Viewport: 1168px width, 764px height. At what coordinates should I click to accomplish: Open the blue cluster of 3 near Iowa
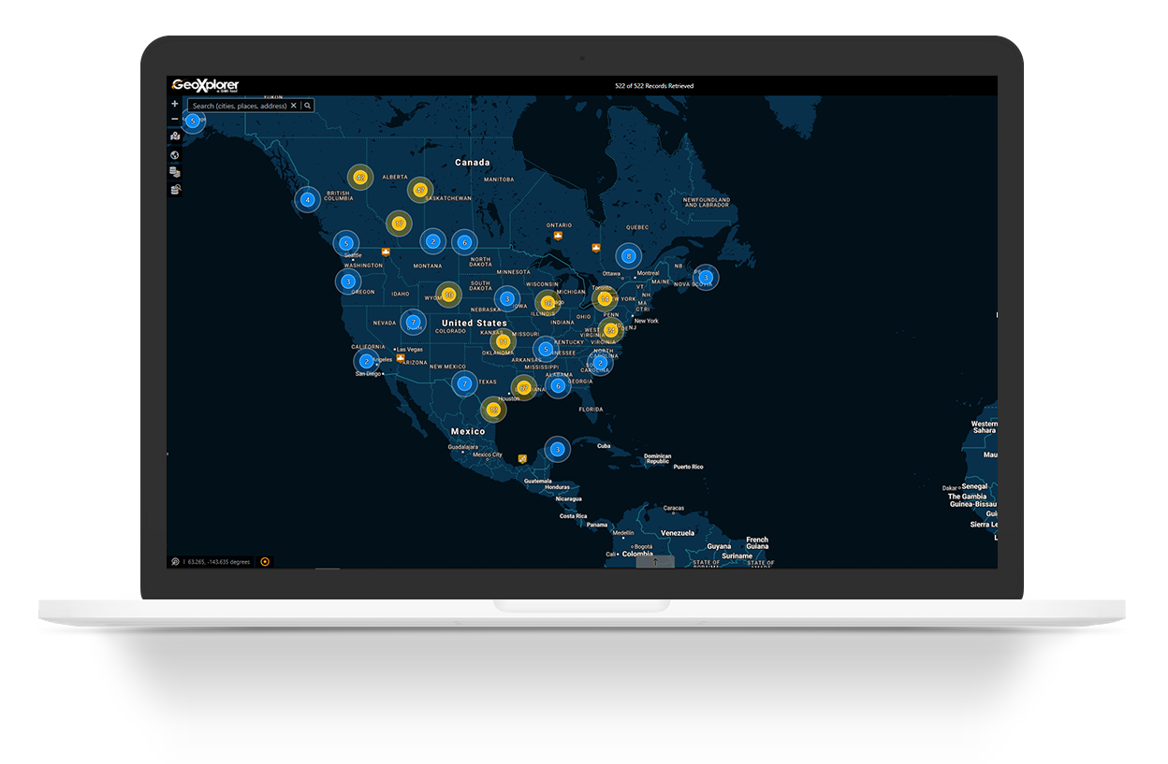pos(506,299)
